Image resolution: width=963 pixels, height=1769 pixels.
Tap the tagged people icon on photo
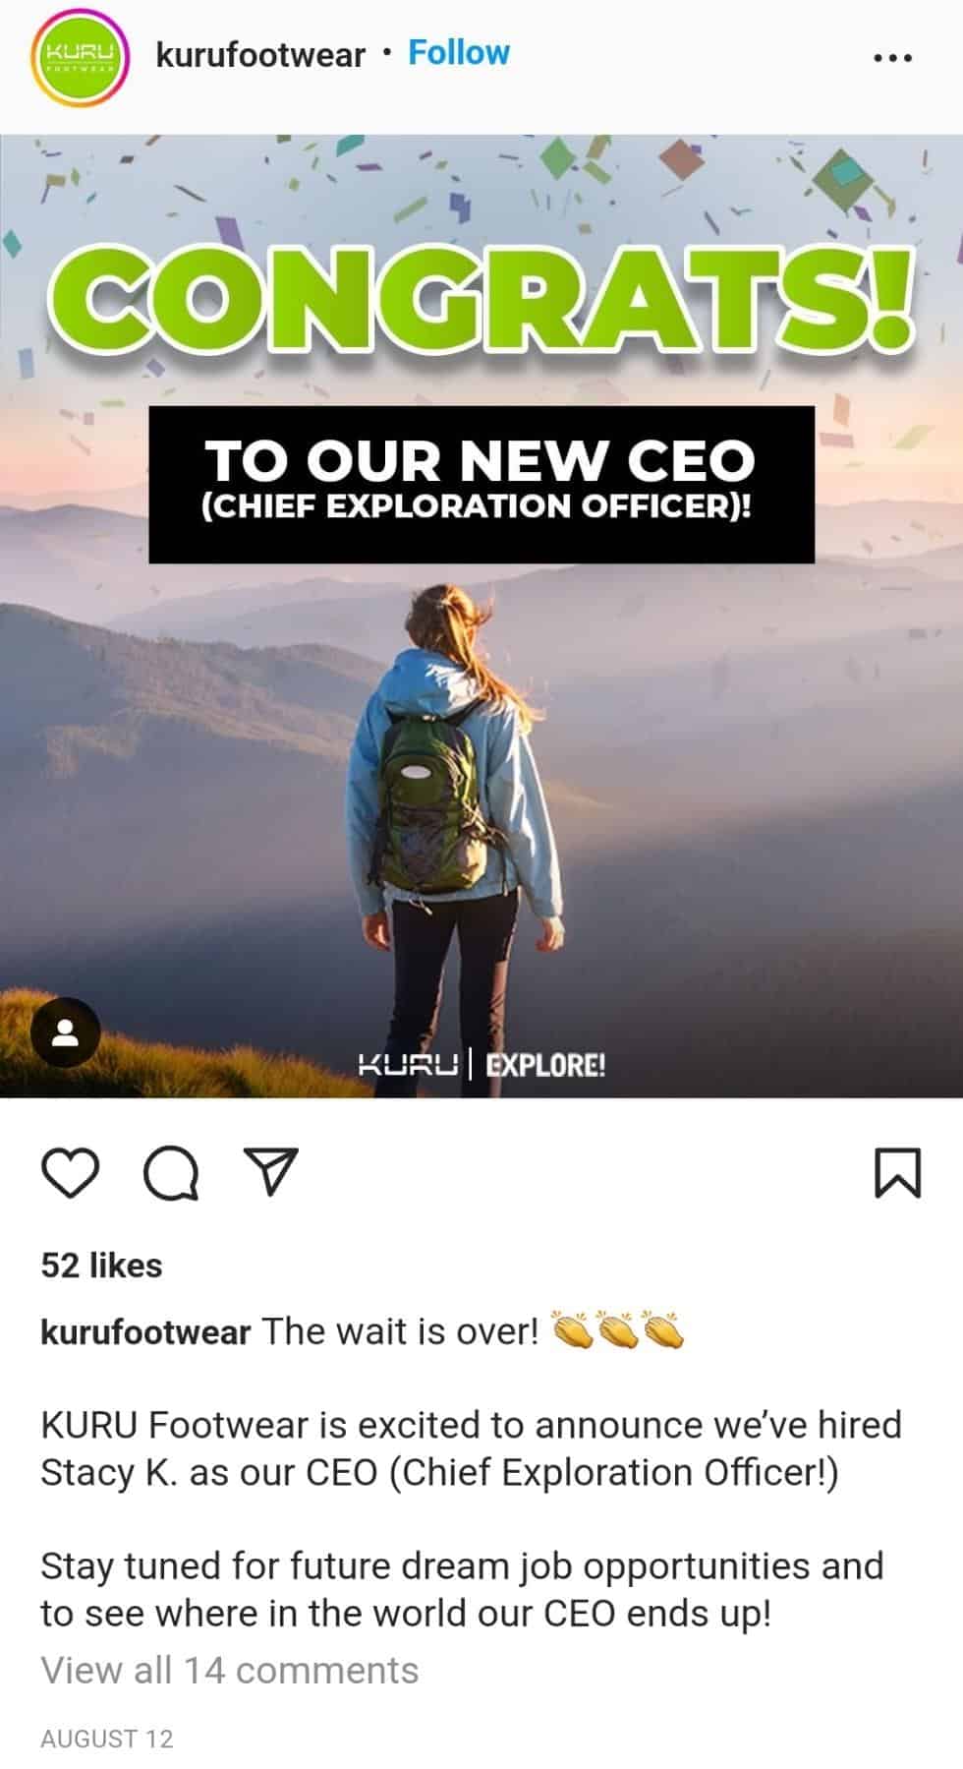coord(66,1032)
